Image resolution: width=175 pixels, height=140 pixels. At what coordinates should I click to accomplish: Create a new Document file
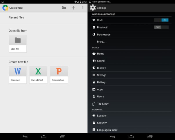coord(18,74)
